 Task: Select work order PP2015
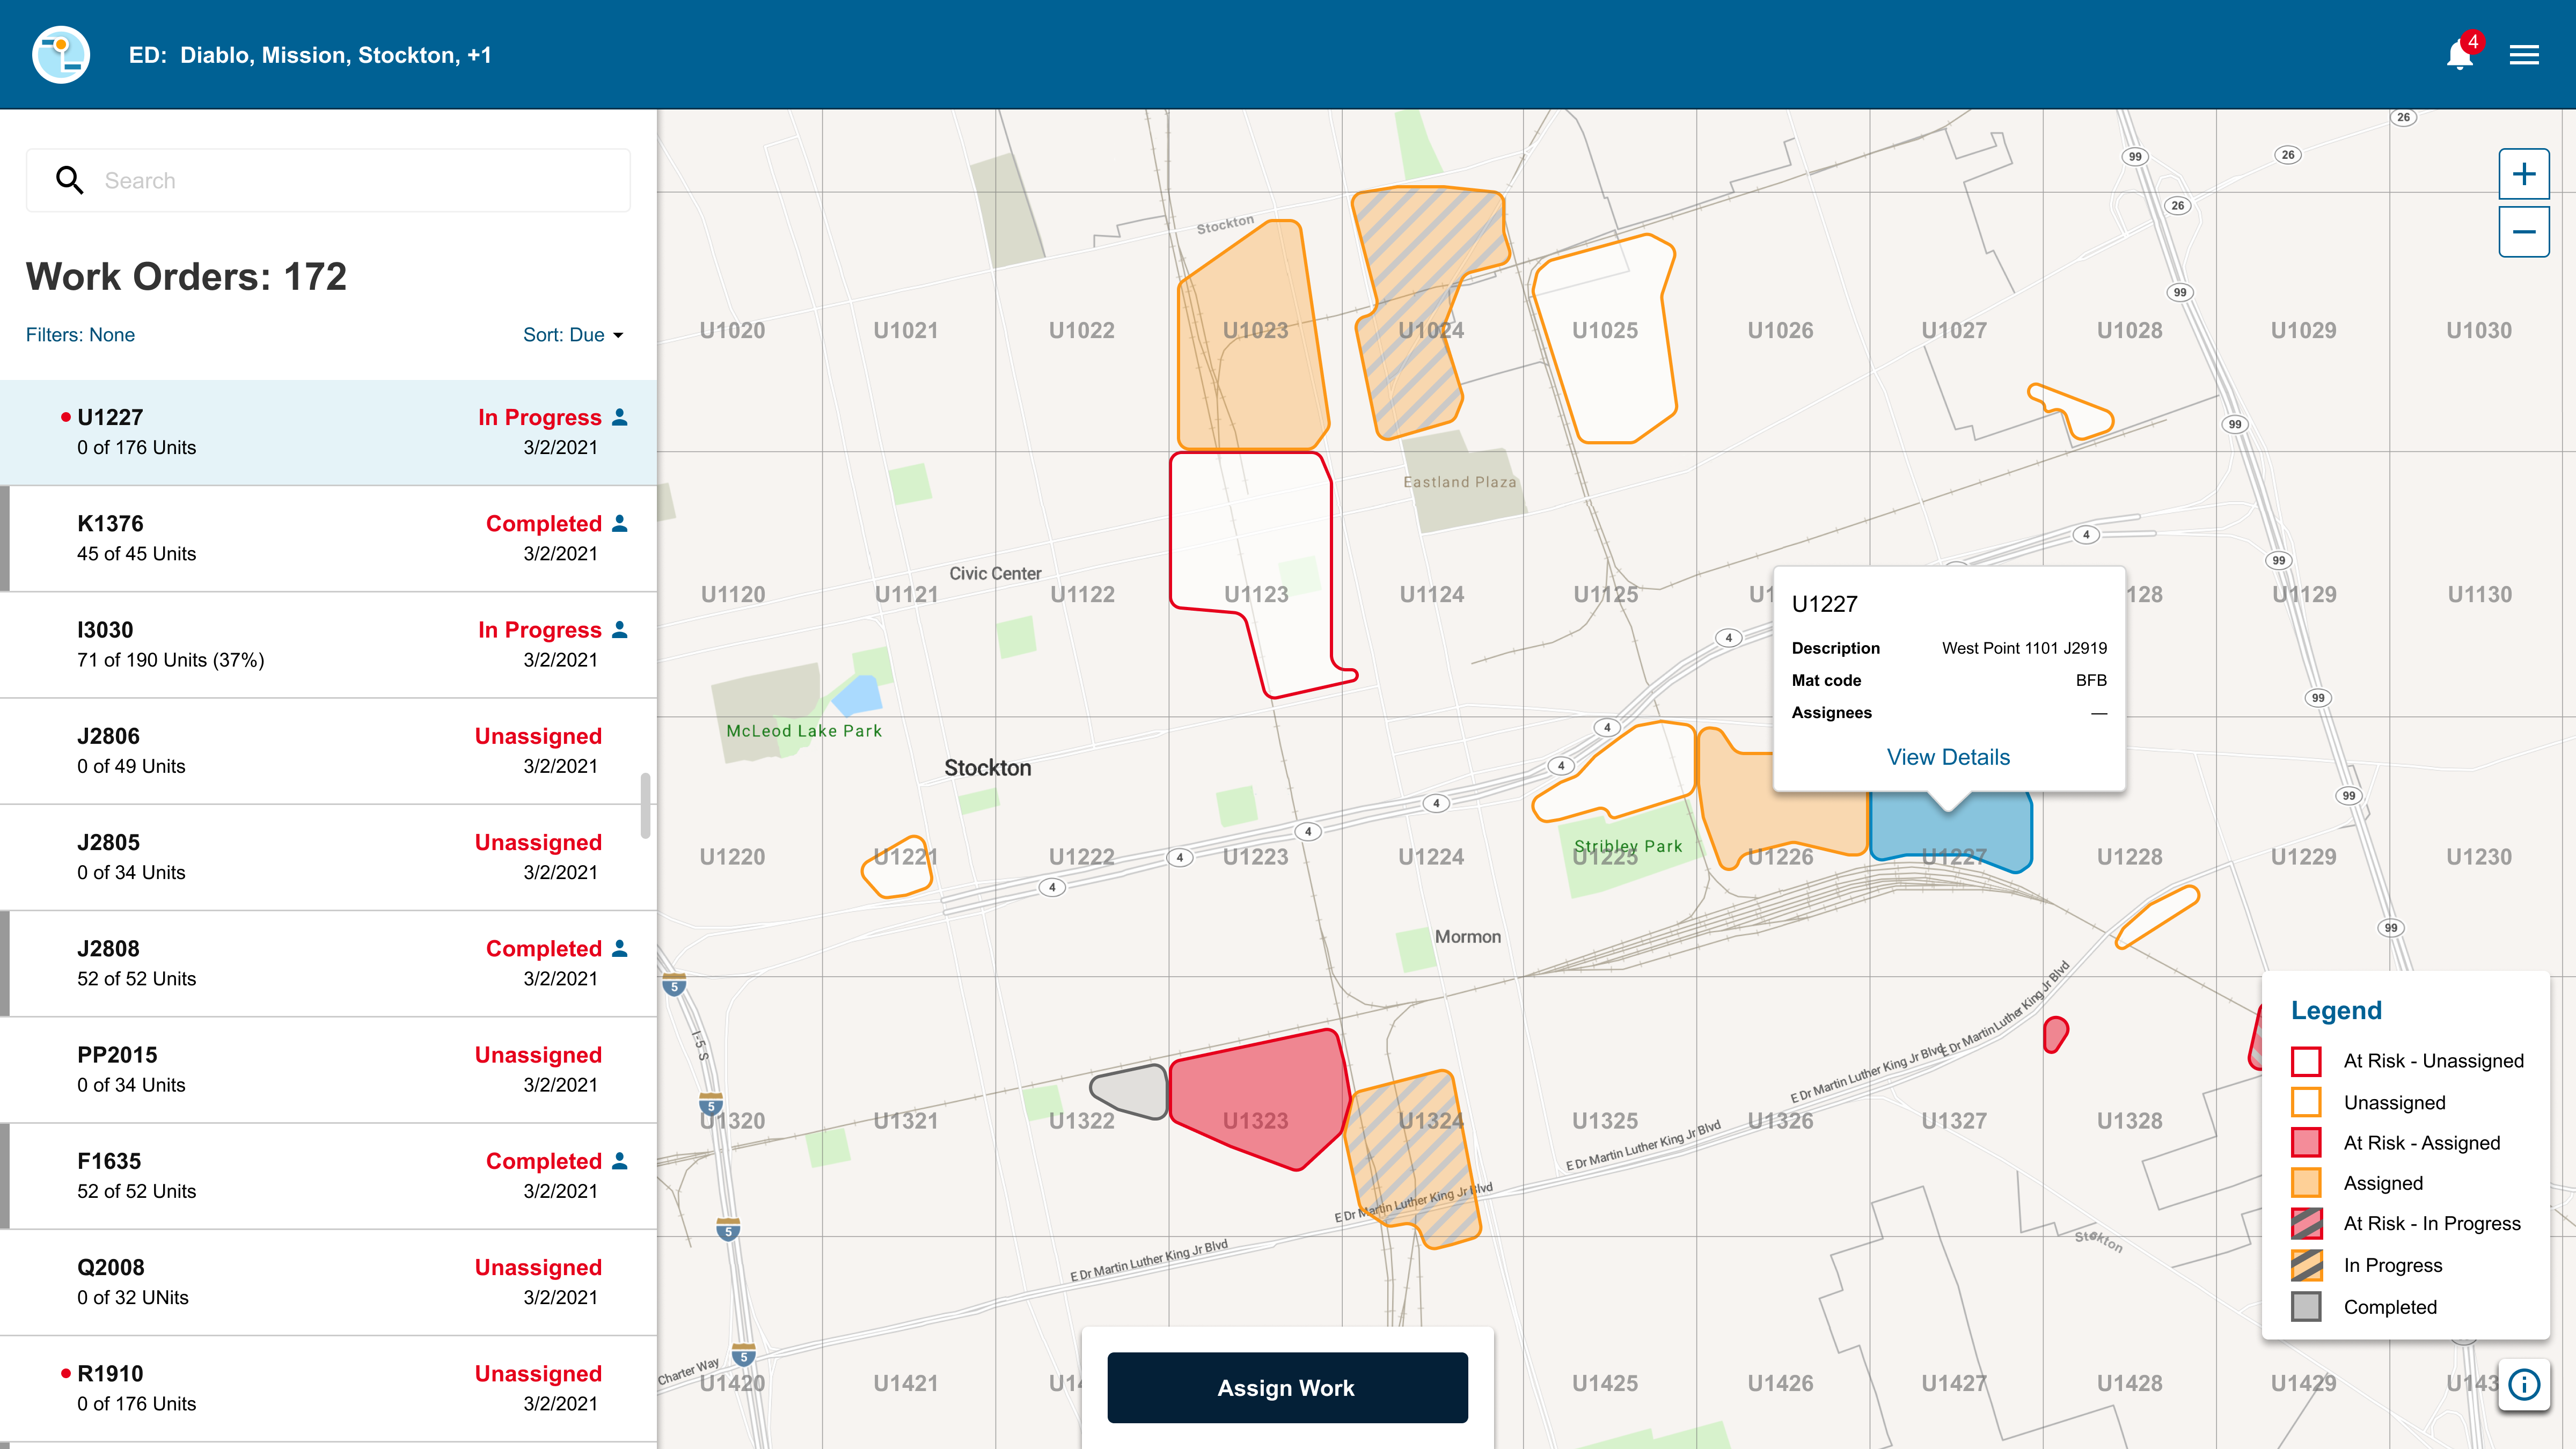tap(328, 1070)
